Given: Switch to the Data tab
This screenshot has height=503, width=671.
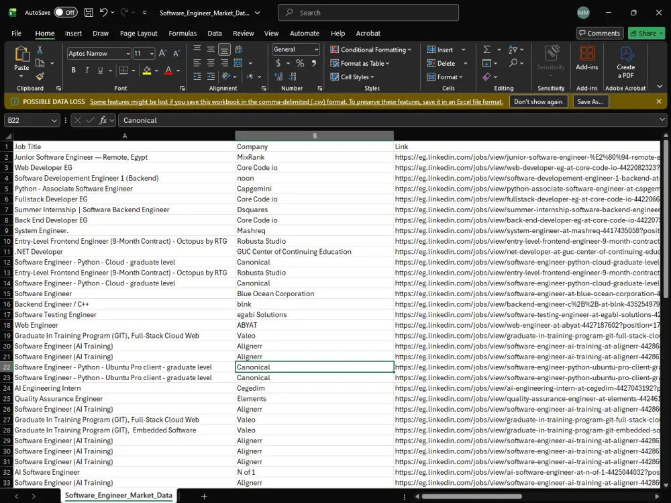Looking at the screenshot, I should (x=215, y=33).
